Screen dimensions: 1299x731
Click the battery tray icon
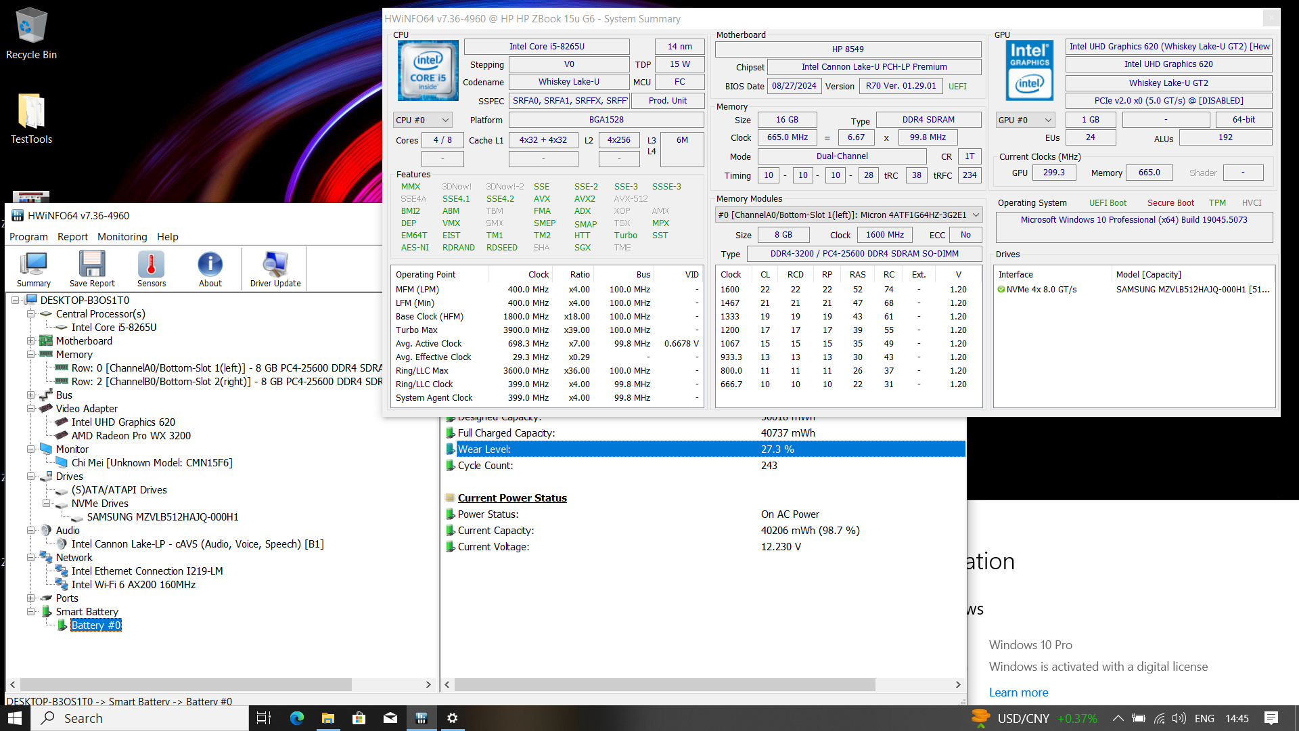(1139, 718)
